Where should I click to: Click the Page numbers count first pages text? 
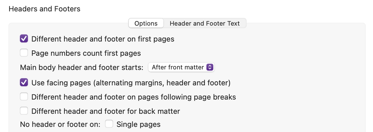pyautogui.click(x=86, y=53)
